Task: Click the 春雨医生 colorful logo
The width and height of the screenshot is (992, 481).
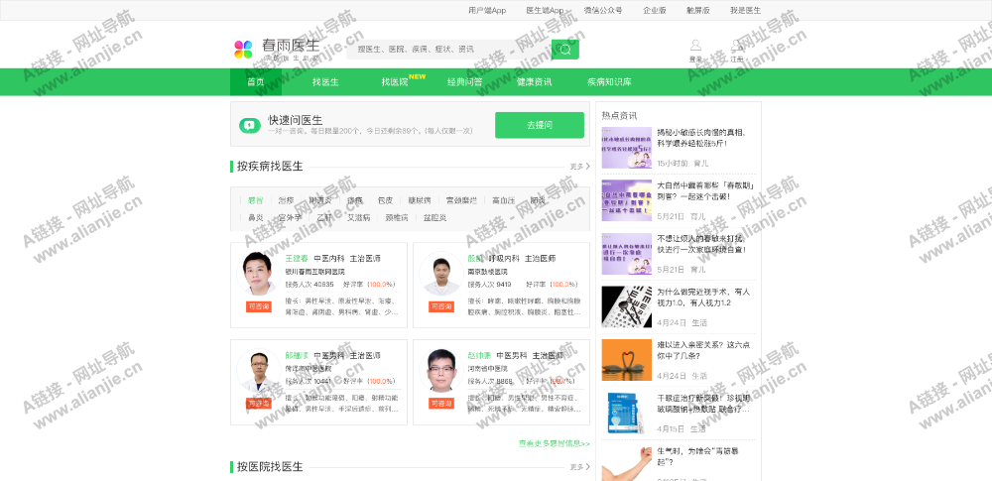Action: [244, 50]
